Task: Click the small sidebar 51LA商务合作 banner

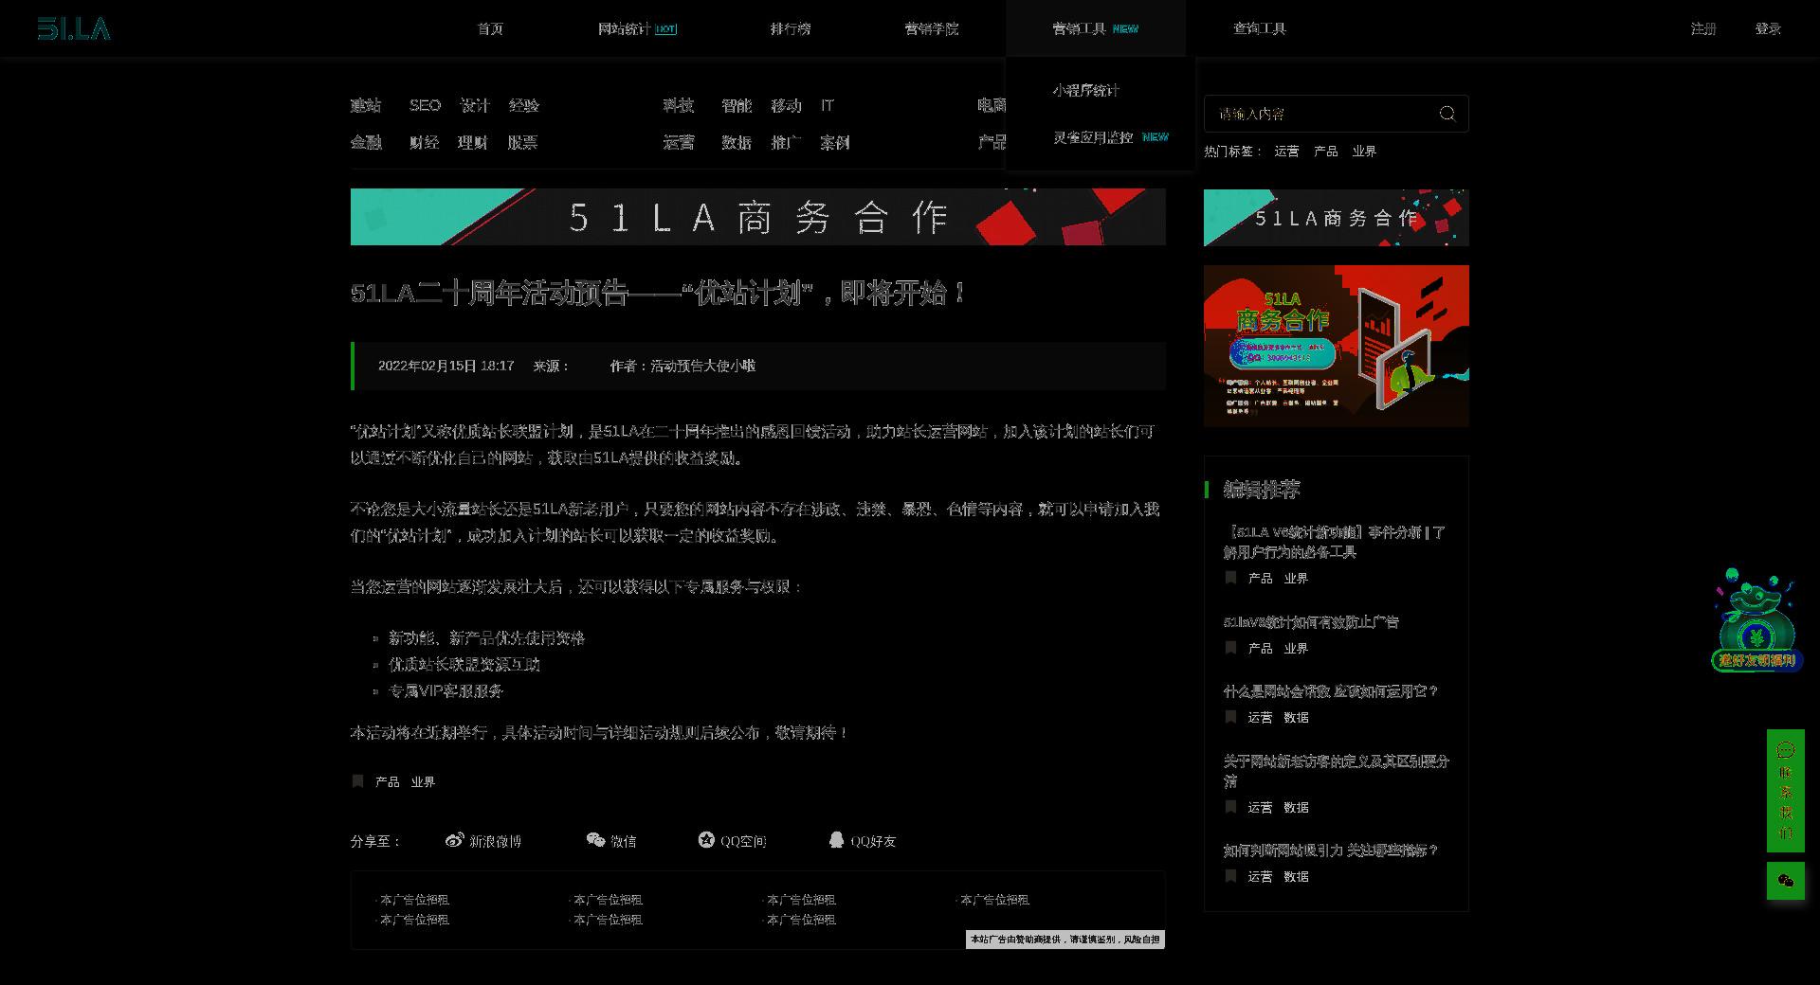Action: pos(1337,218)
